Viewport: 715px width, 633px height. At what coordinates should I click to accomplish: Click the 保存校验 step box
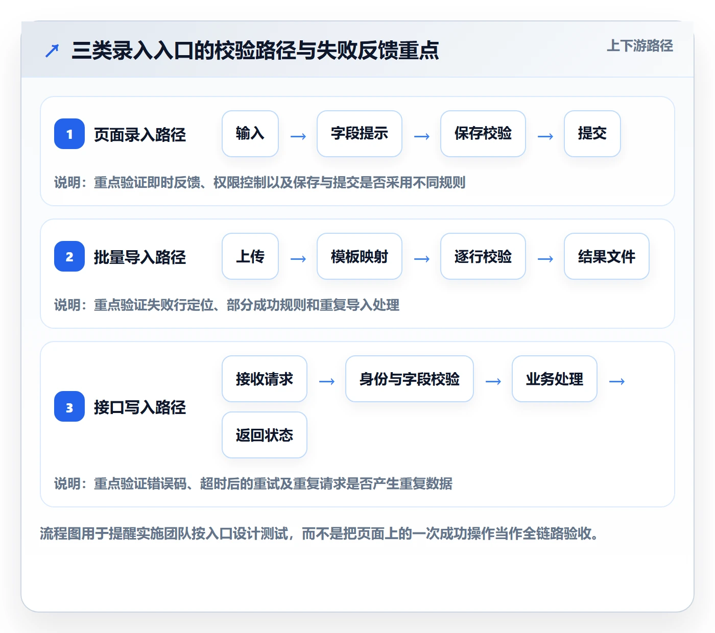pyautogui.click(x=483, y=134)
